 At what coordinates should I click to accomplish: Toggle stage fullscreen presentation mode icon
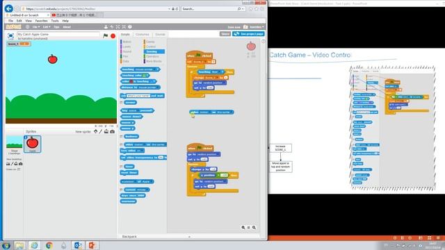[x=10, y=35]
